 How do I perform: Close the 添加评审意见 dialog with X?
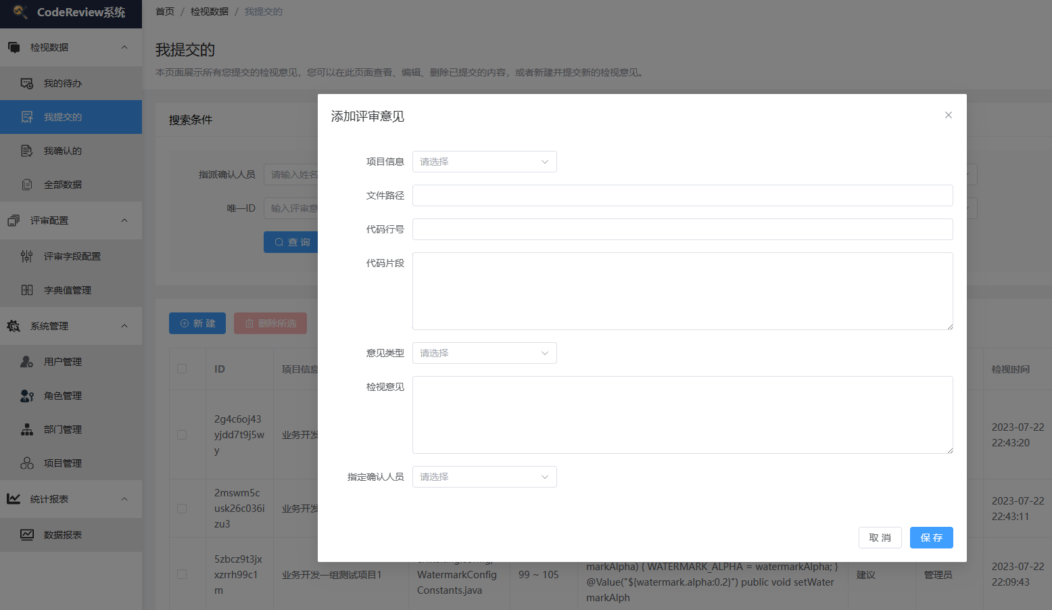pyautogui.click(x=949, y=115)
